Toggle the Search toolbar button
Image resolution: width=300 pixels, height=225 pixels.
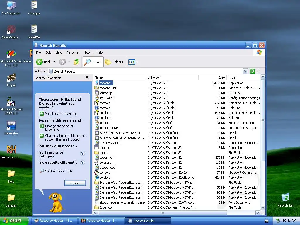click(93, 62)
